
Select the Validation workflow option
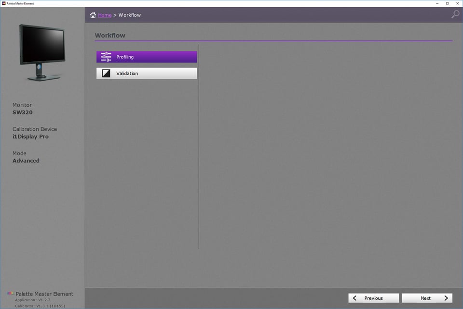(x=147, y=73)
